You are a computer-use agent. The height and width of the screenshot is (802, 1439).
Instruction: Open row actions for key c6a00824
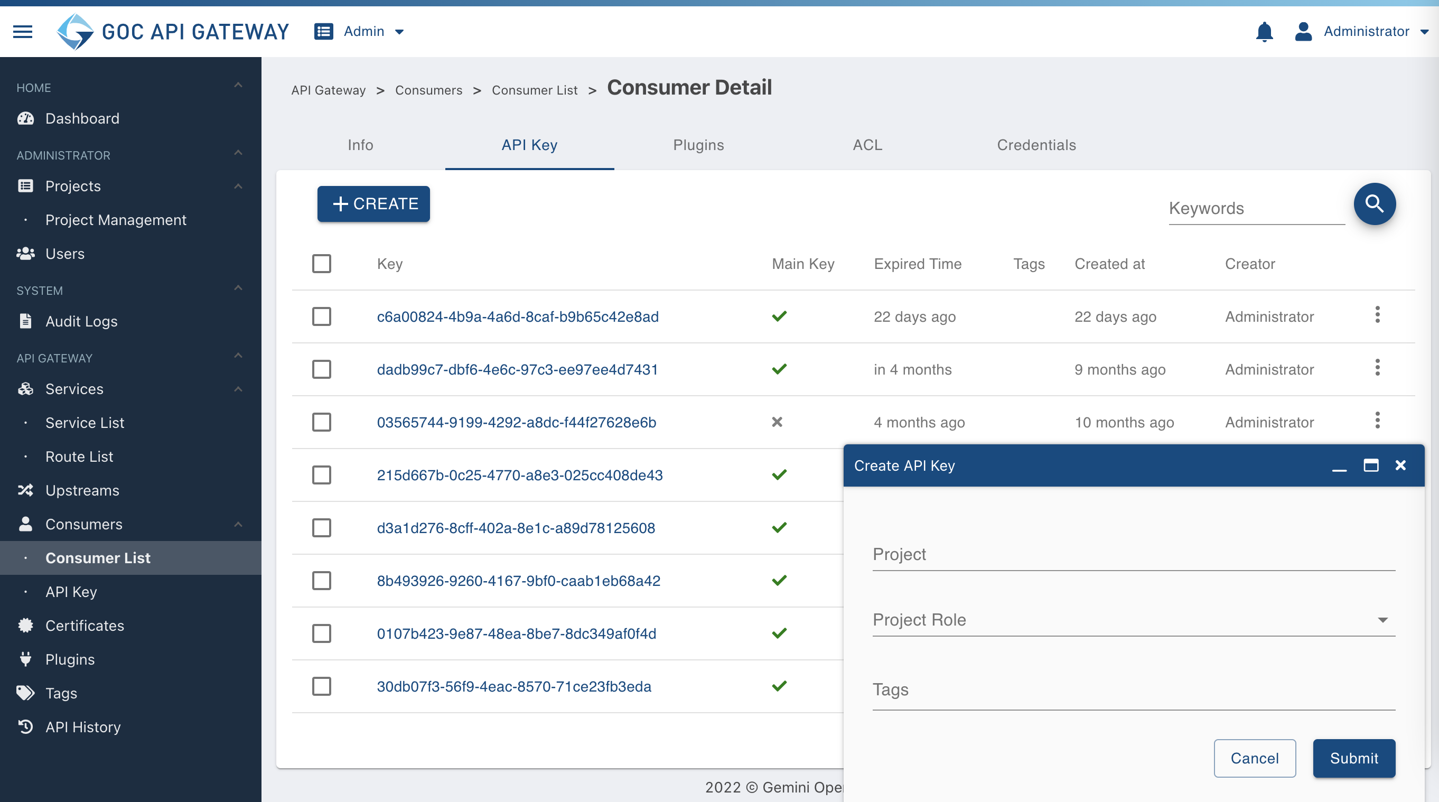[x=1377, y=315]
